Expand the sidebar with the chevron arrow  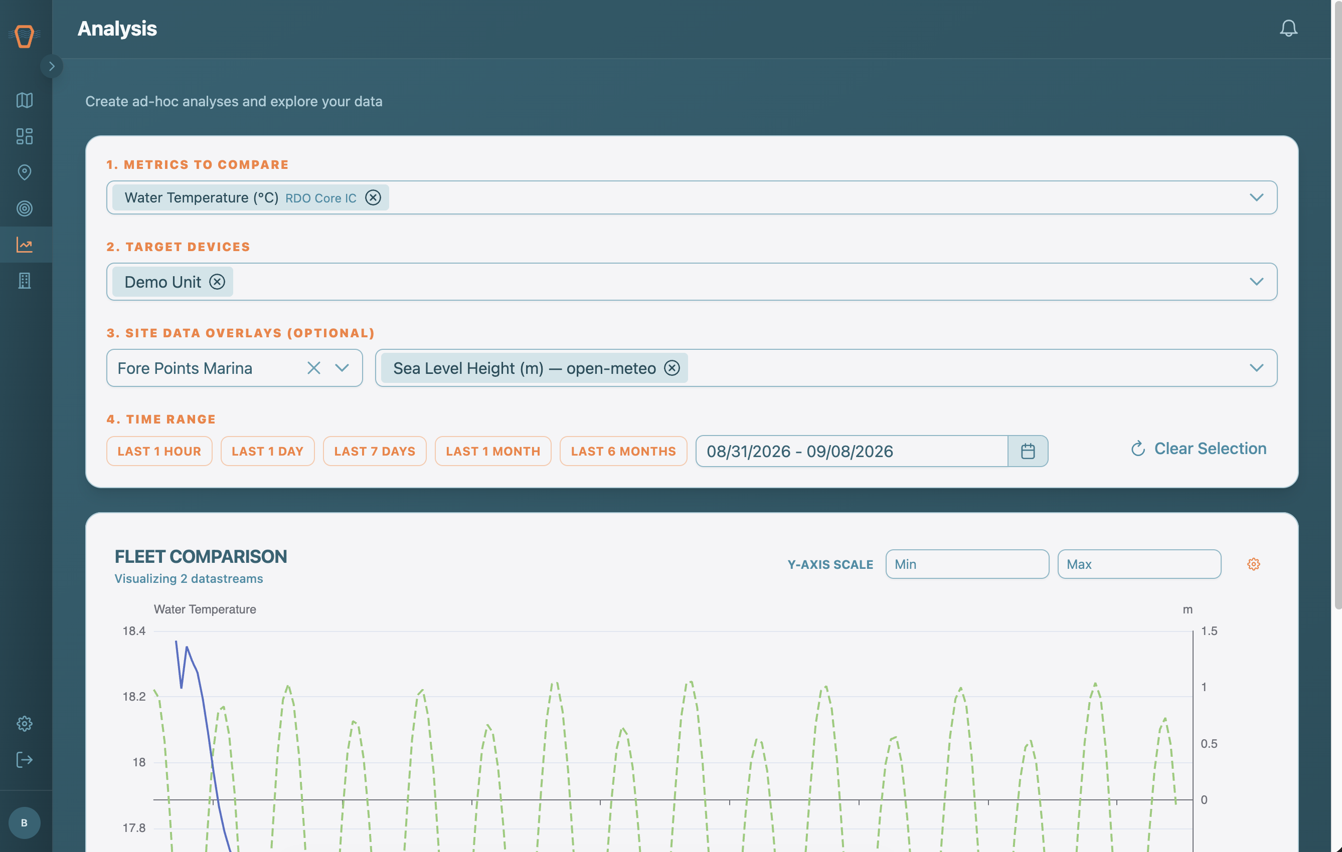pos(52,66)
